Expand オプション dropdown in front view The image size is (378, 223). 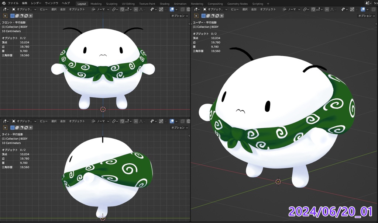[x=179, y=16]
